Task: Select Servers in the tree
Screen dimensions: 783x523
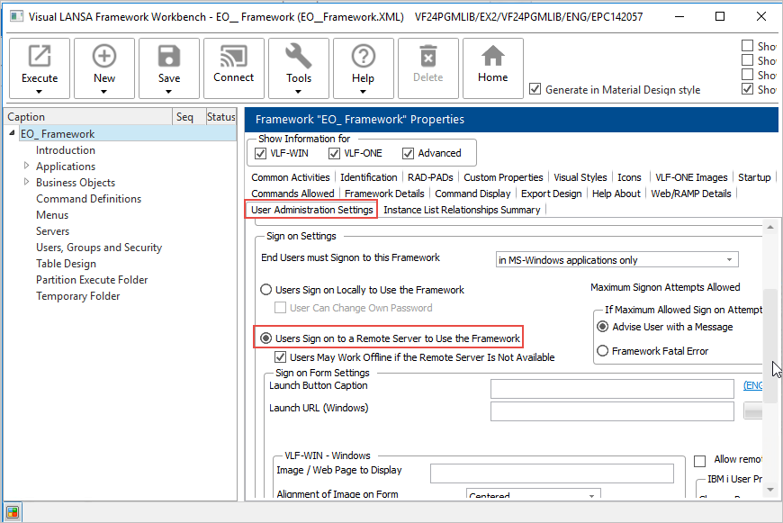Action: [52, 230]
